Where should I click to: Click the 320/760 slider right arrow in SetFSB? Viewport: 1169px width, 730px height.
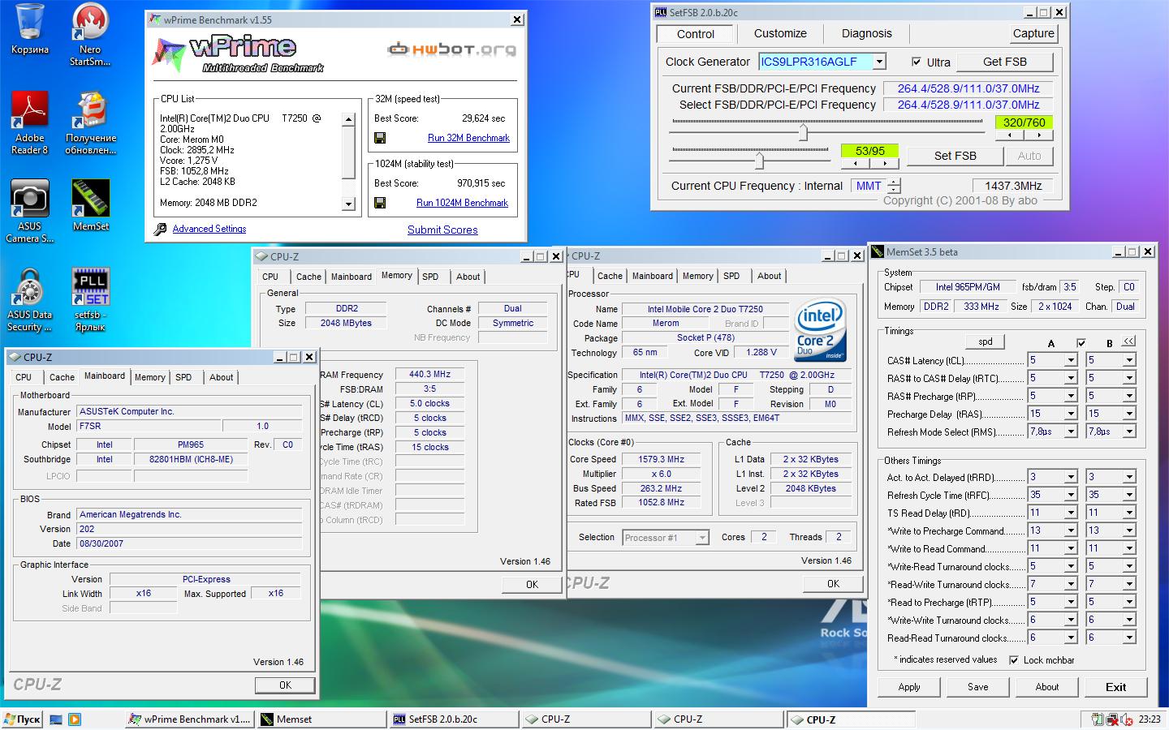pyautogui.click(x=1038, y=135)
